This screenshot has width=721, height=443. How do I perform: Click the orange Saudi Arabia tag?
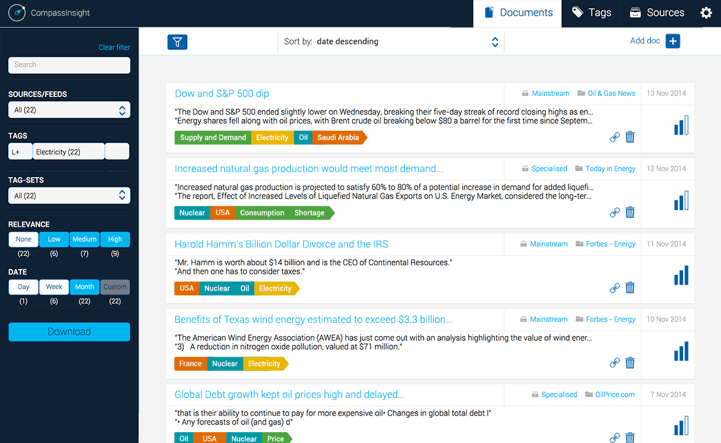coord(338,137)
